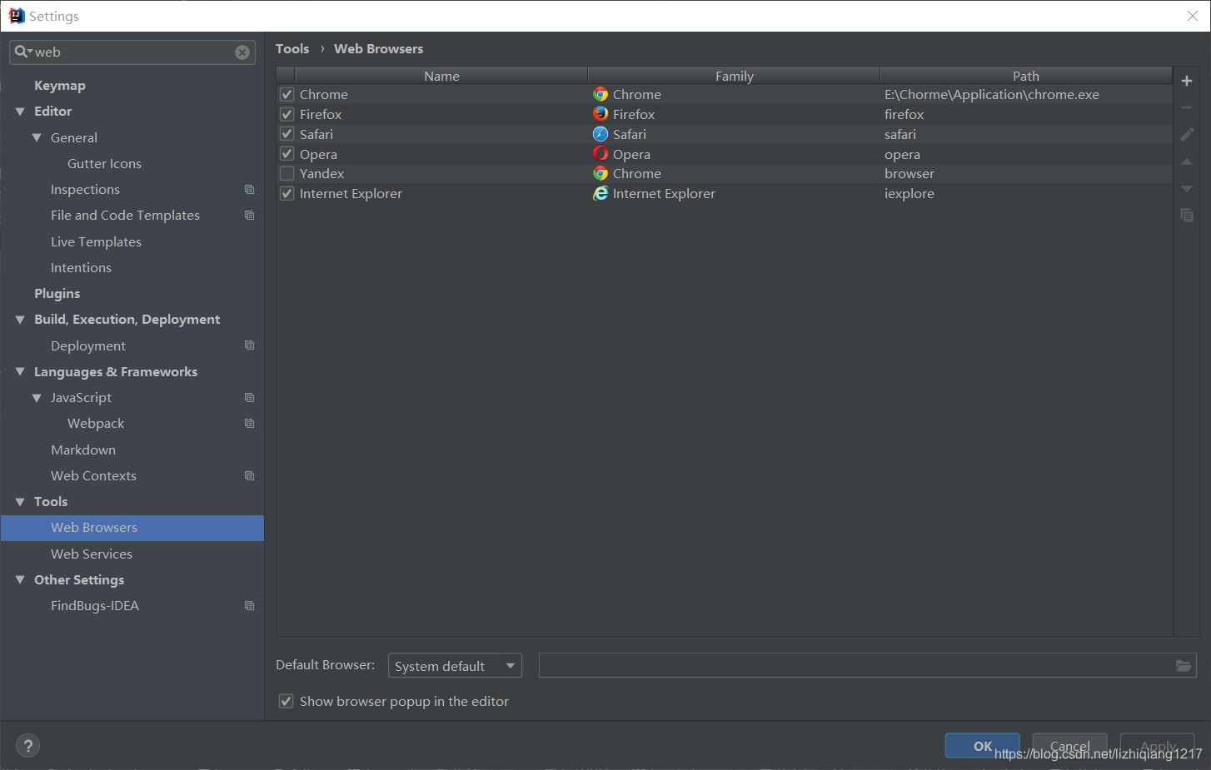Collapse the Editor tree node
This screenshot has height=770, width=1211.
coord(20,112)
